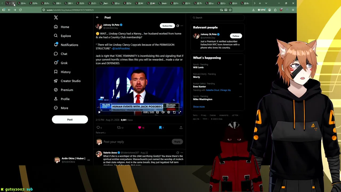The height and width of the screenshot is (192, 341).
Task: Open Grok from the sidebar
Action: (x=61, y=63)
